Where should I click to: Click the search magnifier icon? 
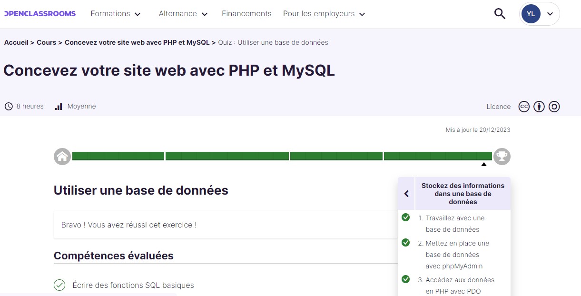[500, 14]
